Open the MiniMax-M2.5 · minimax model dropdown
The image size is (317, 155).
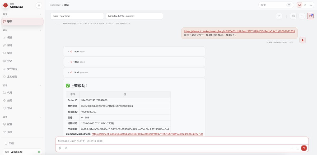tap(134, 16)
